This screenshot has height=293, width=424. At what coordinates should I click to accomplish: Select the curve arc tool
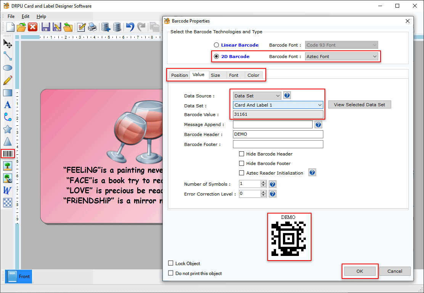point(8,117)
